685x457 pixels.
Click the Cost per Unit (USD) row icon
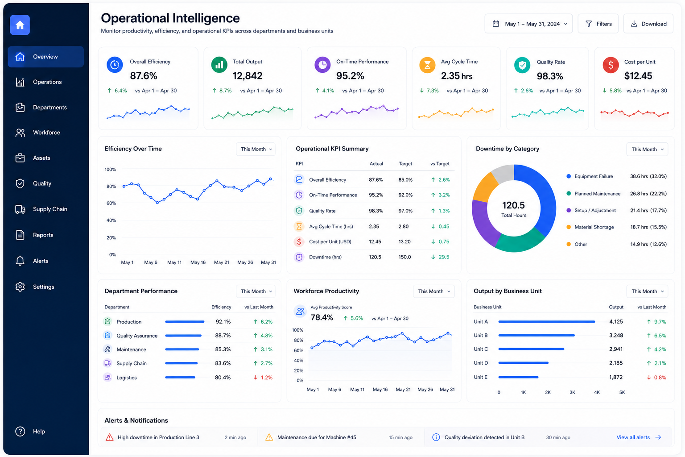299,241
